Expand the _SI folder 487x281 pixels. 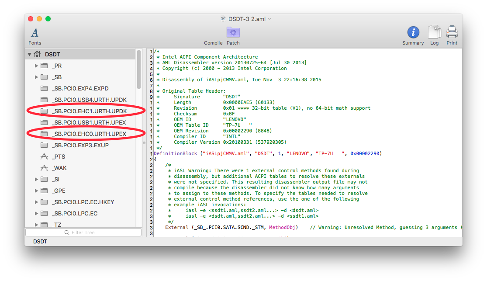[x=36, y=179]
